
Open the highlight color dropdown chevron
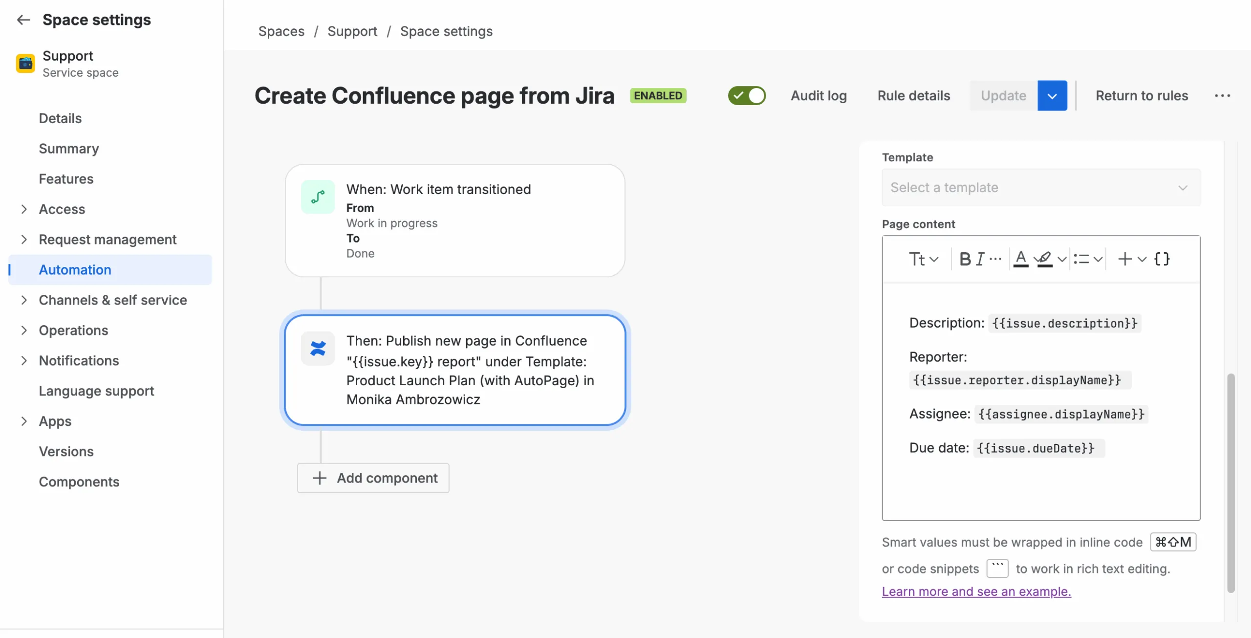1062,259
